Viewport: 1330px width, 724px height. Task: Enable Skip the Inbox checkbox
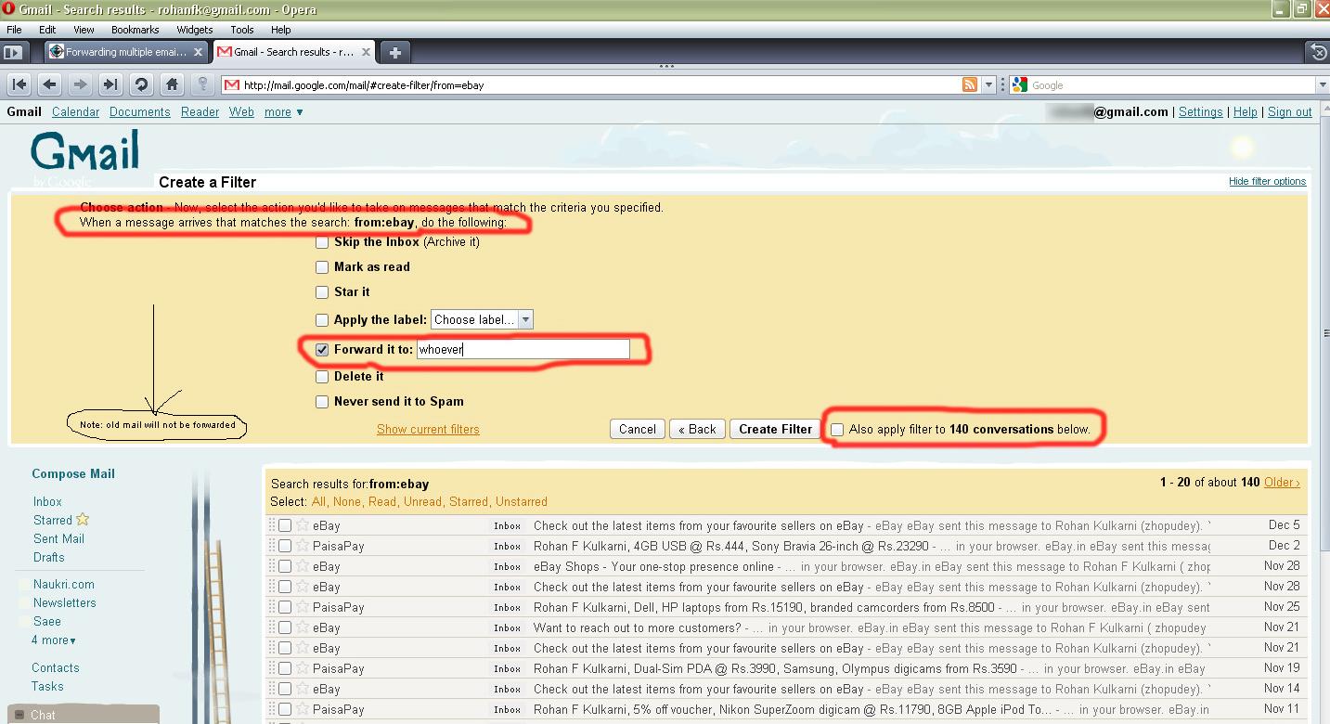tap(322, 242)
